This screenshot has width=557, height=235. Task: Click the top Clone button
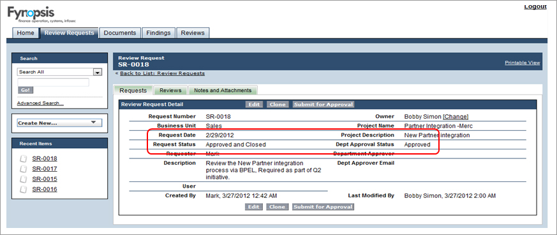(278, 105)
